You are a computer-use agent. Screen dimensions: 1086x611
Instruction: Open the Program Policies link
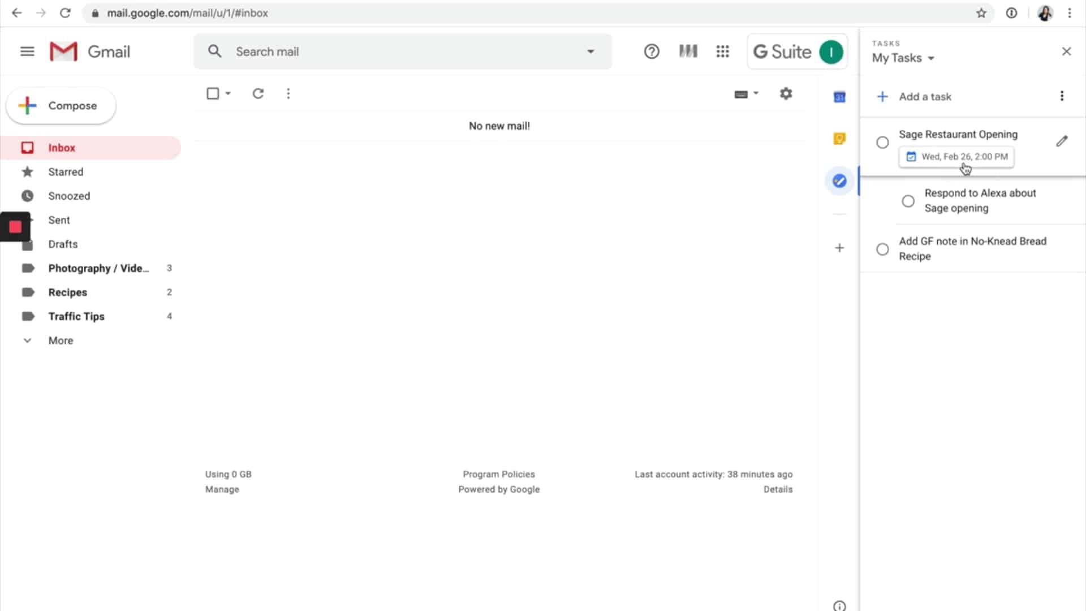pyautogui.click(x=498, y=474)
